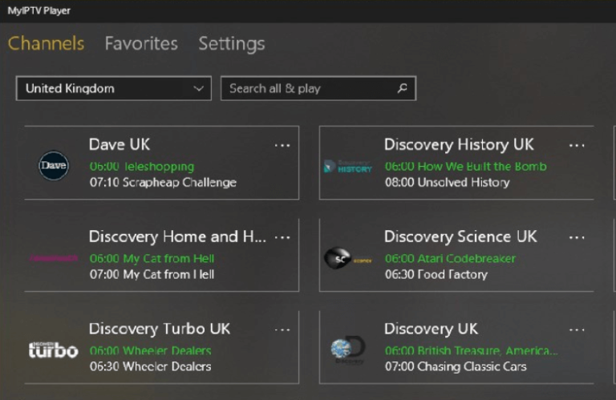This screenshot has width=616, height=400.
Task: Open more options for Discovery UK
Action: click(577, 329)
